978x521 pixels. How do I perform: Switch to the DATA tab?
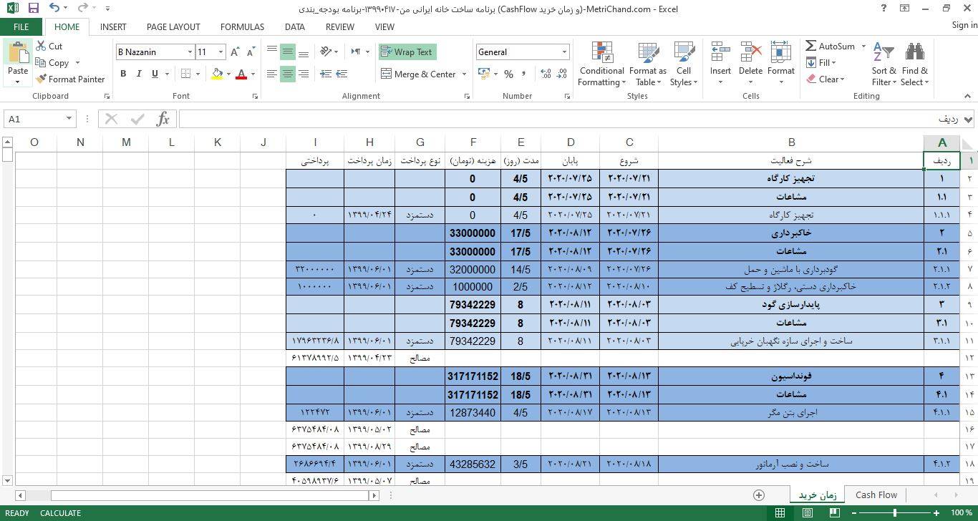point(294,26)
